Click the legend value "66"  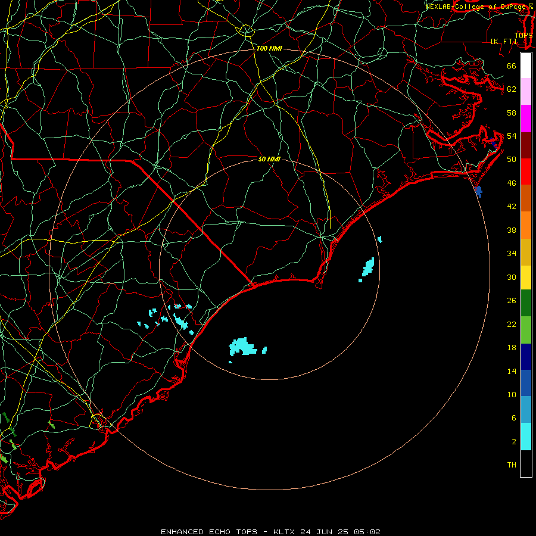point(512,66)
